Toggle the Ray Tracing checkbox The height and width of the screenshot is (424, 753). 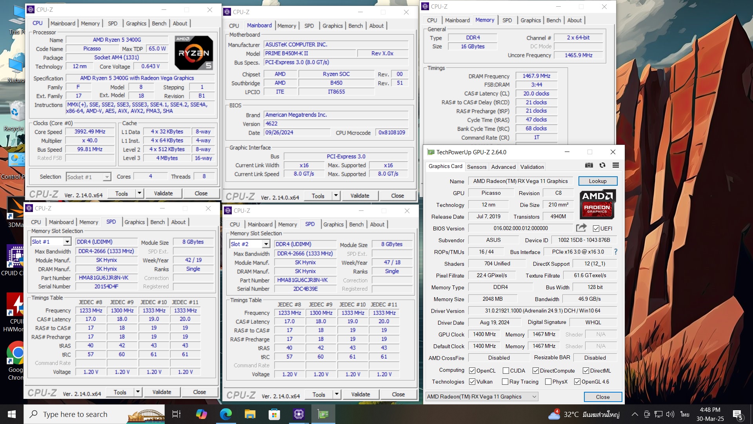tap(505, 382)
